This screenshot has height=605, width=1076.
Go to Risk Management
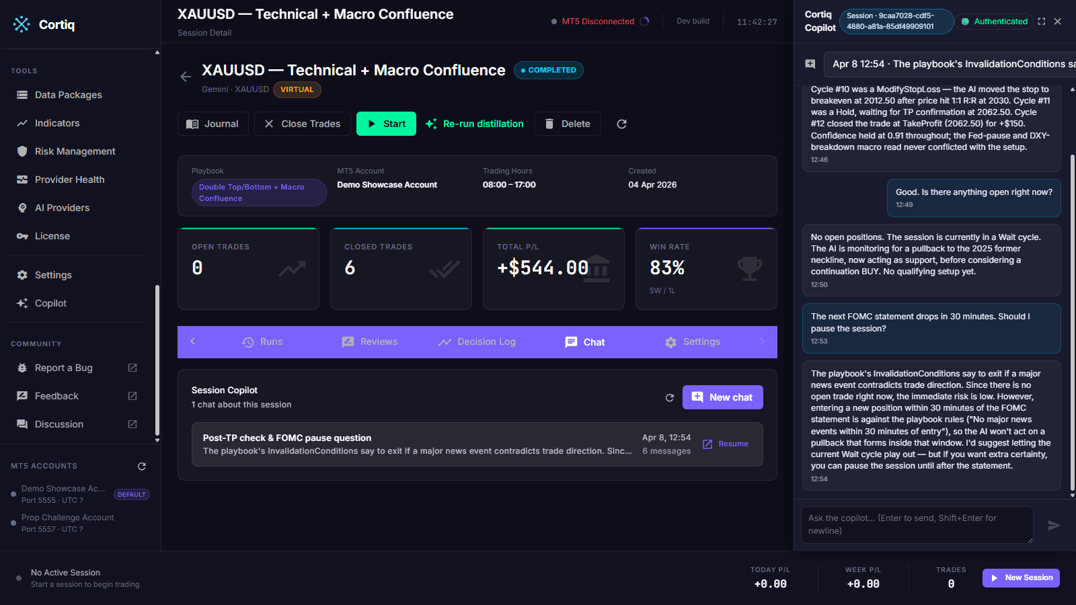tap(75, 151)
